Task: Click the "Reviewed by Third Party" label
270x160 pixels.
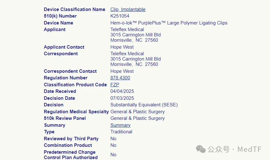Action: tap(71, 139)
